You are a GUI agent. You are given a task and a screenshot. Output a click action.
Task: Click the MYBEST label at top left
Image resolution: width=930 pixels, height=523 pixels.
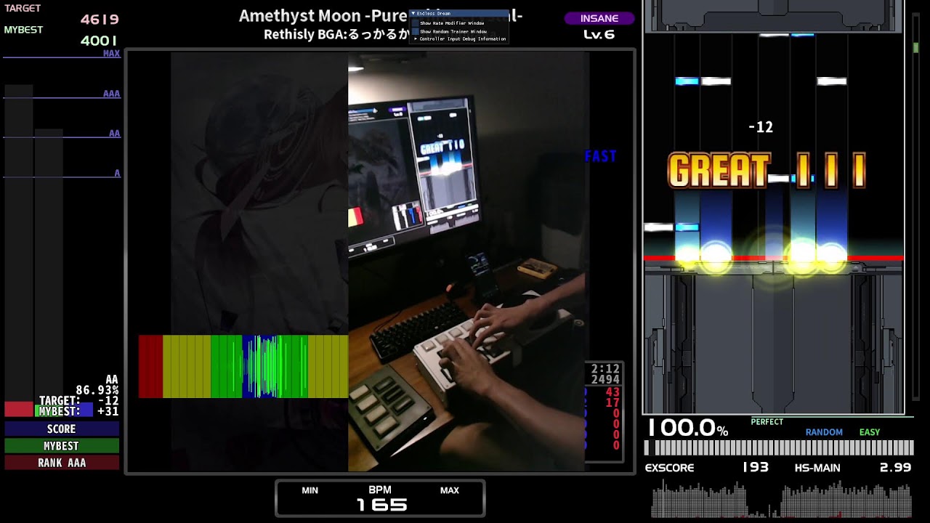point(23,30)
